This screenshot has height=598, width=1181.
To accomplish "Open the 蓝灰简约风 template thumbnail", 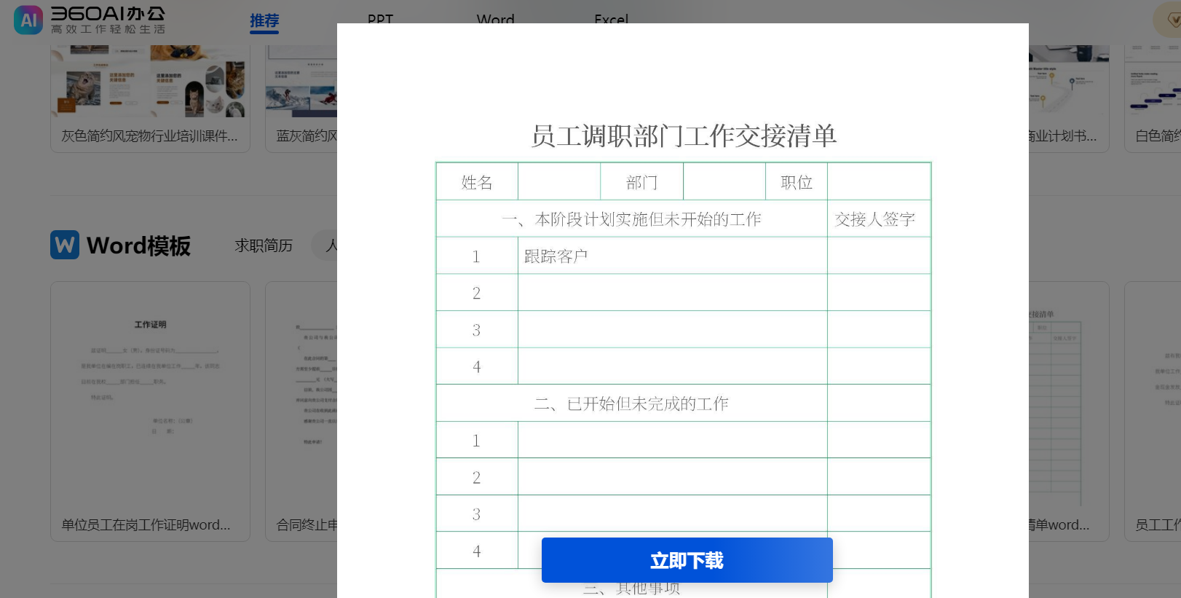I will pyautogui.click(x=301, y=82).
